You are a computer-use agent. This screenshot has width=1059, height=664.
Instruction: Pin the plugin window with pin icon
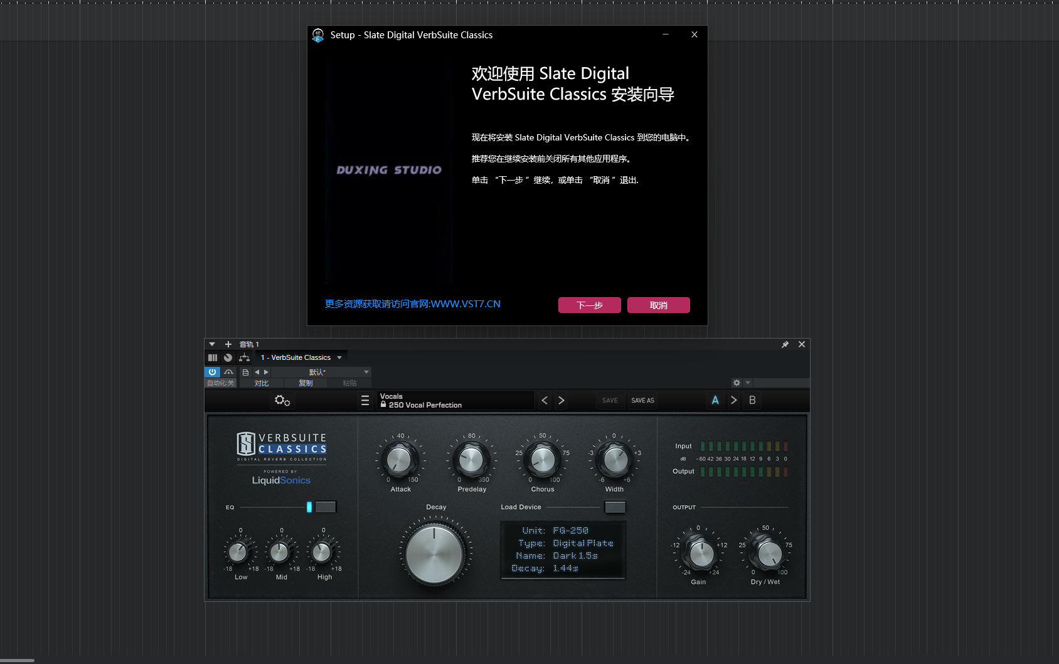(x=785, y=344)
